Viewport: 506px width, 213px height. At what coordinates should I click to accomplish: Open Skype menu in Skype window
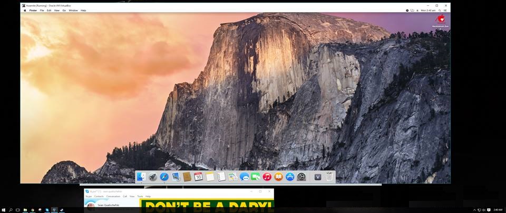coord(89,196)
